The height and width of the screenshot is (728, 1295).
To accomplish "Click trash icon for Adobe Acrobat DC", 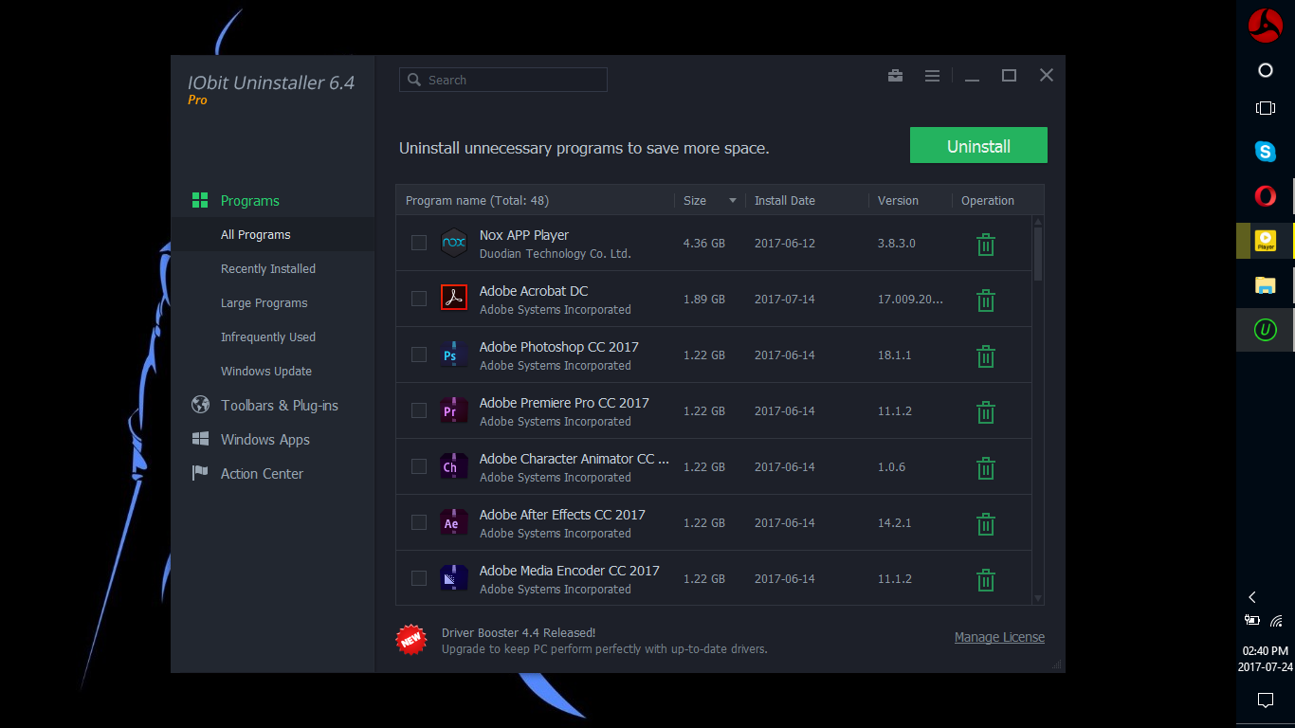I will click(x=986, y=300).
